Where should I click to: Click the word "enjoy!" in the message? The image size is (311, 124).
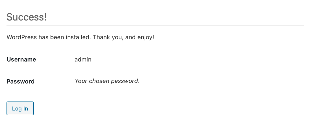tap(146, 37)
